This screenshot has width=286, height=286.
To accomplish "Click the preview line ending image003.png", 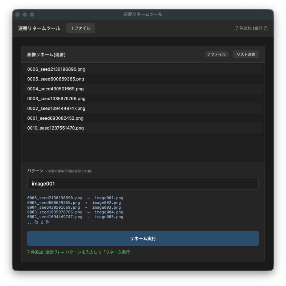I will pyautogui.click(x=74, y=207).
